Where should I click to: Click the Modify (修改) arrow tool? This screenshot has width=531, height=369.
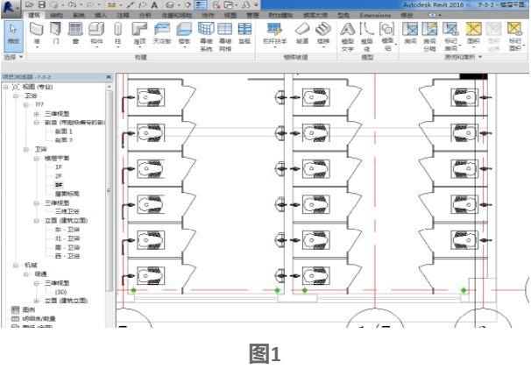click(13, 36)
